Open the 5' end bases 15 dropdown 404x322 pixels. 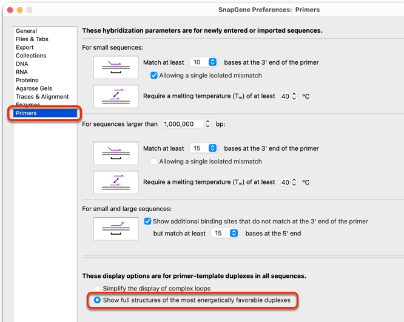[224, 234]
